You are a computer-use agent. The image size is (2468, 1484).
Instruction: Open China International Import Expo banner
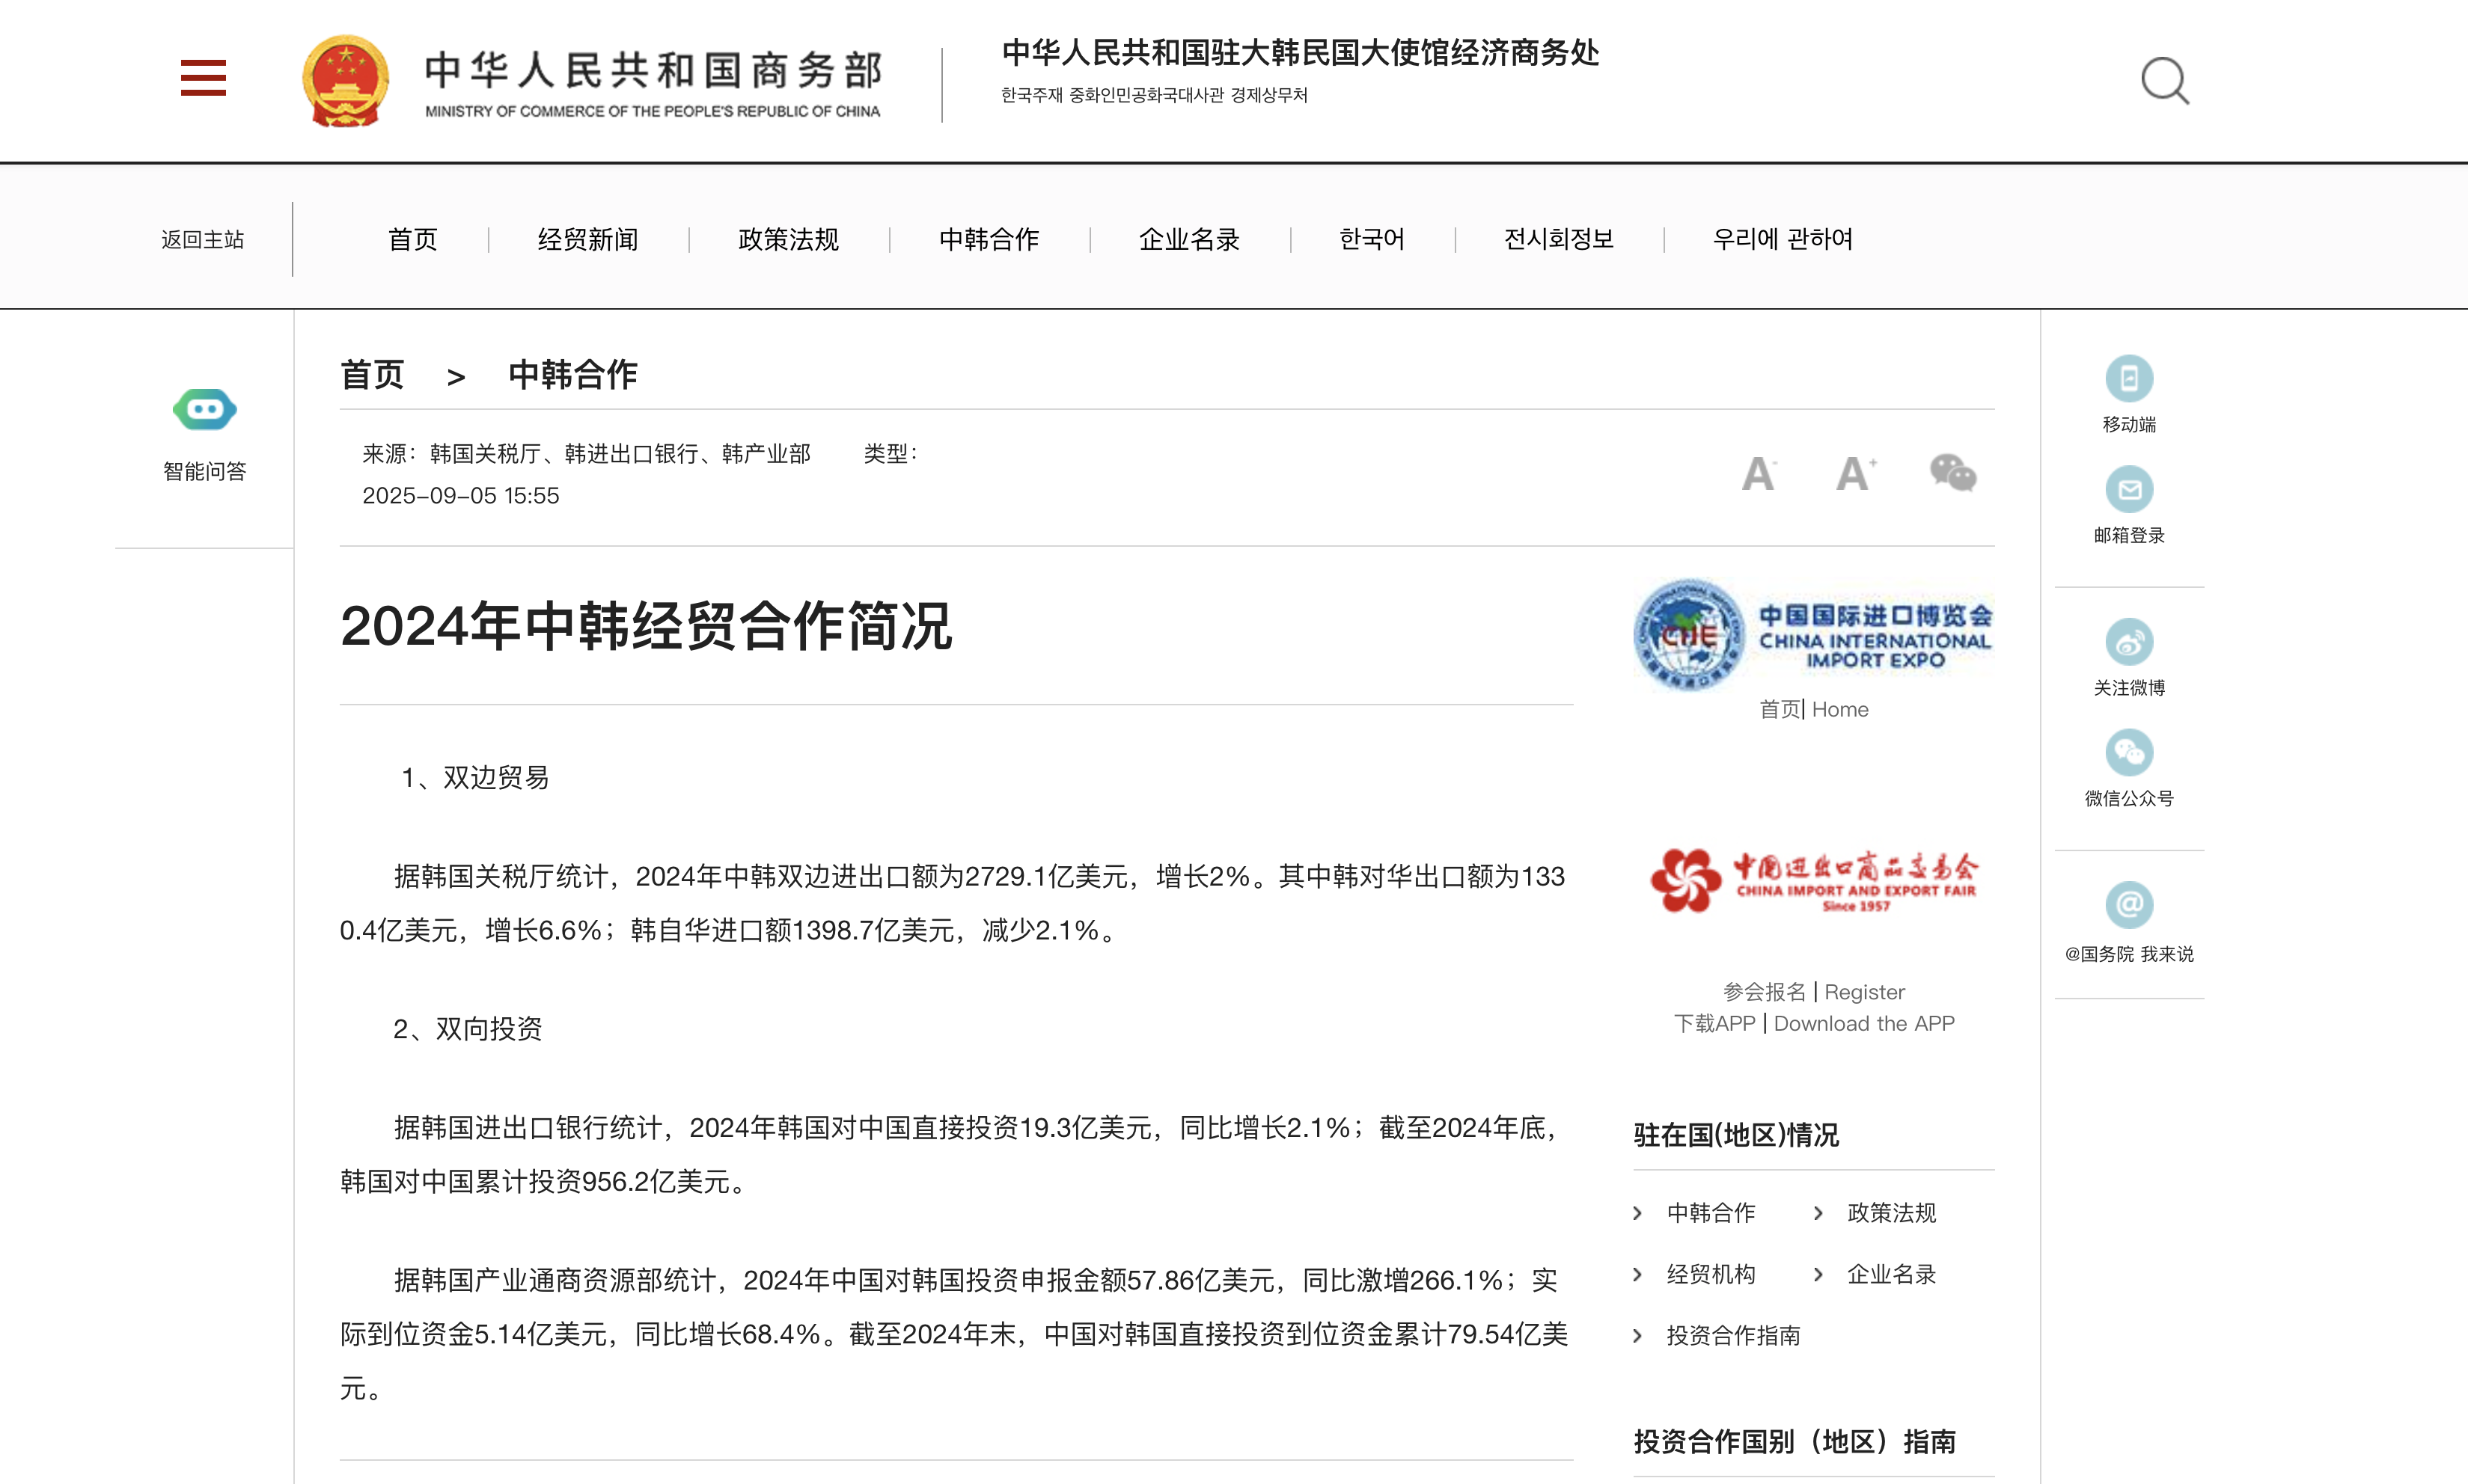[x=1812, y=634]
